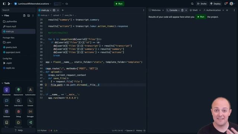Click the Invite button
Screen dimensions: 238x134
202,4
